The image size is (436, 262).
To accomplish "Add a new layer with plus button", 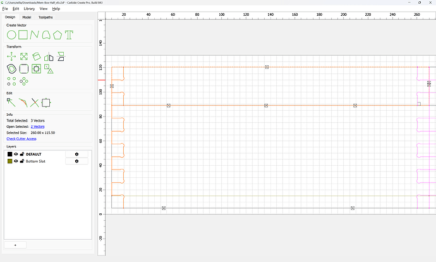I will [x=15, y=245].
